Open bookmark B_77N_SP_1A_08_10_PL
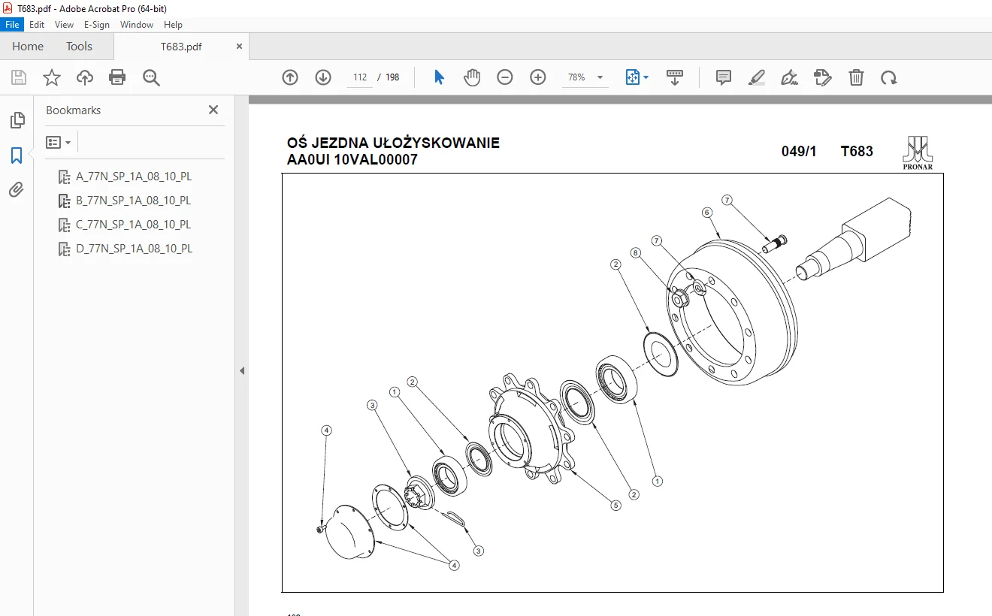The width and height of the screenshot is (992, 616). [134, 201]
